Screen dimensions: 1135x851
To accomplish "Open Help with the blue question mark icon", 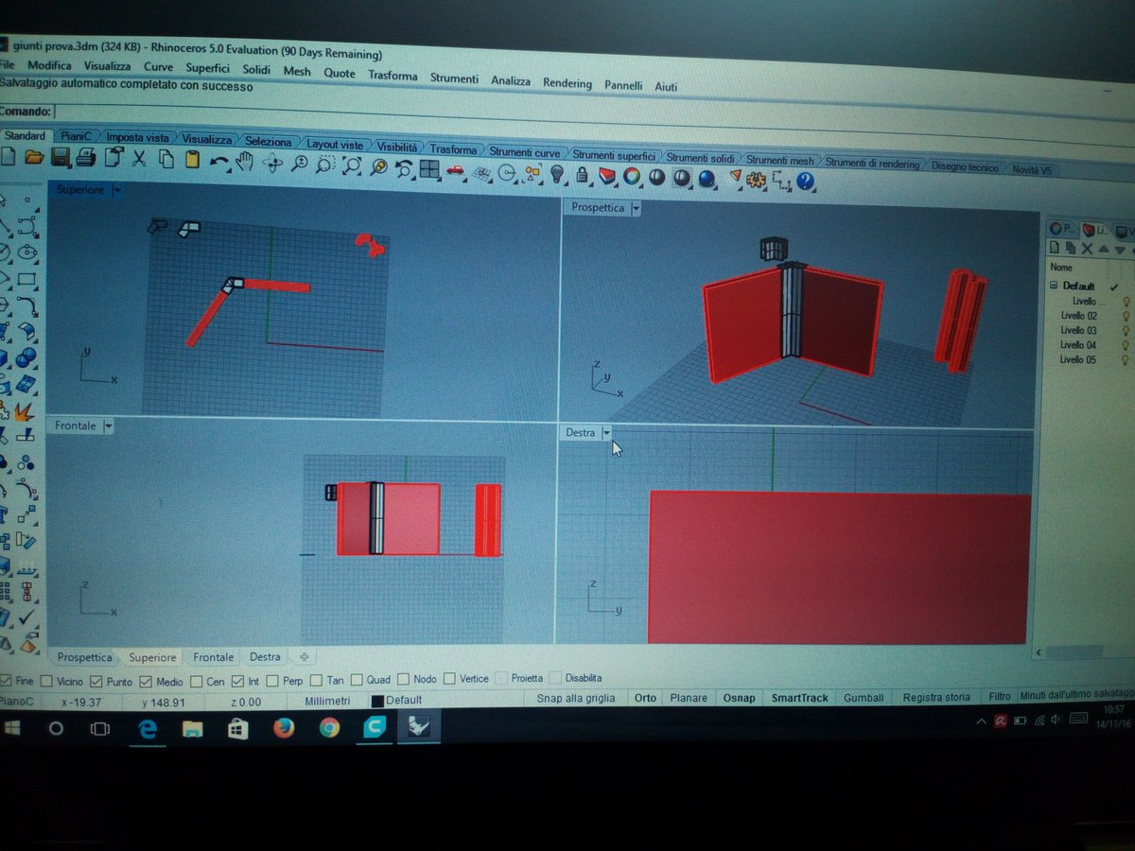I will tap(806, 181).
